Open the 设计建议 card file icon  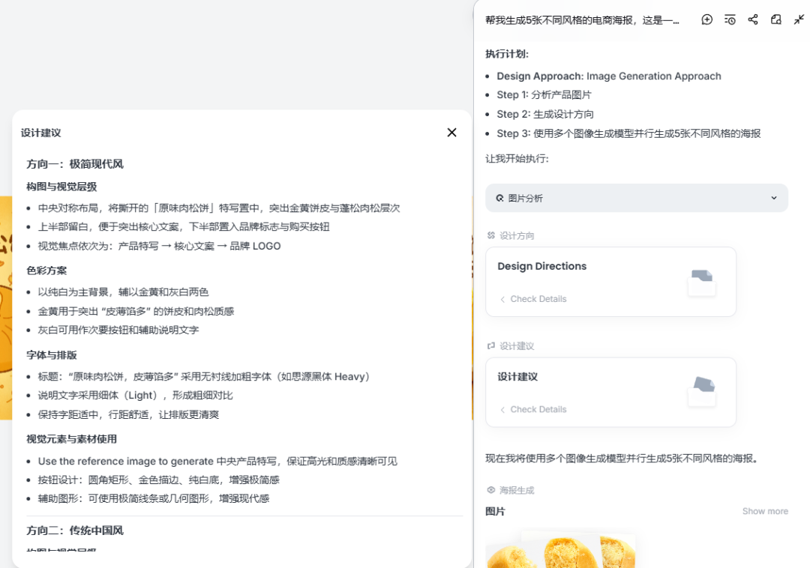click(x=701, y=392)
